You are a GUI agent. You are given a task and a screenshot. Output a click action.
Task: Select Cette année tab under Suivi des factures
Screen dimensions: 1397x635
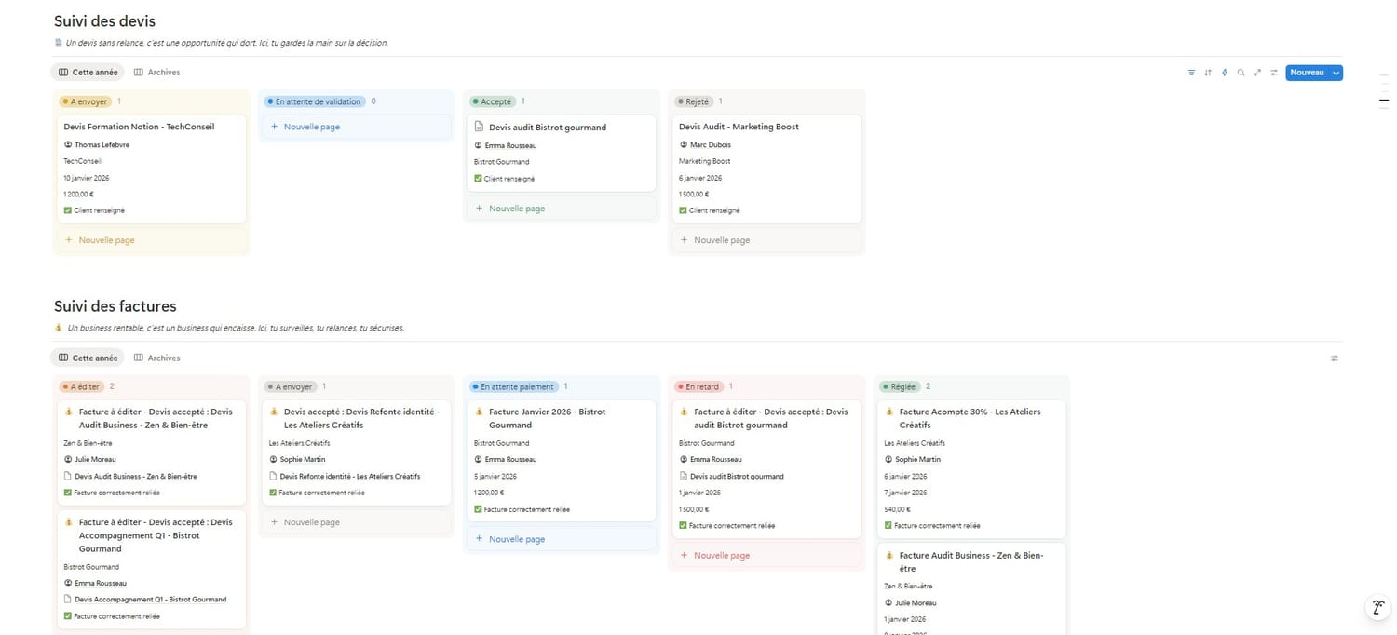pos(88,358)
